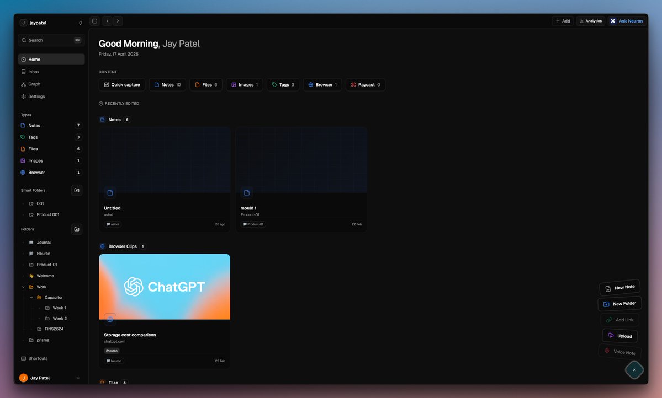Open Settings in the sidebar
The width and height of the screenshot is (662, 398).
point(51,96)
